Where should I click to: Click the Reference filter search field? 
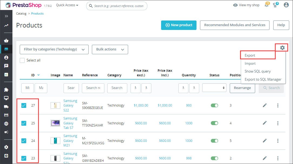[x=93, y=88]
